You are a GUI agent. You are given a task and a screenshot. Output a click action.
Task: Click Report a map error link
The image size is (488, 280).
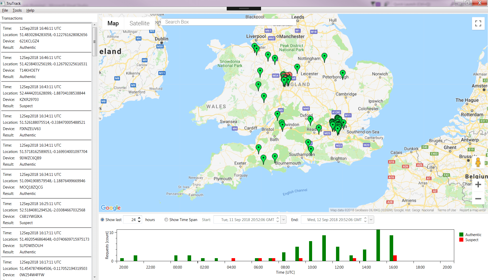coord(472,210)
